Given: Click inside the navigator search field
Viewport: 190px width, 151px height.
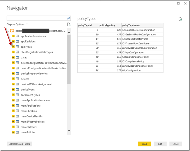Looking at the screenshot, I should click(x=36, y=18).
